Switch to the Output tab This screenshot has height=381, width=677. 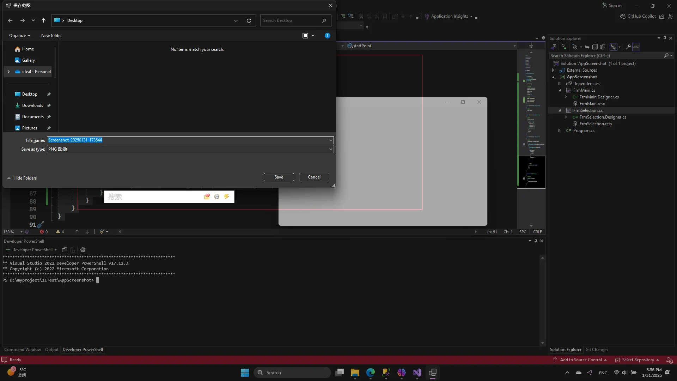tap(51, 350)
